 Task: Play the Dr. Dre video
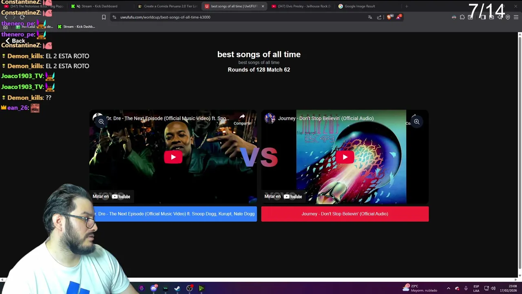click(x=173, y=157)
